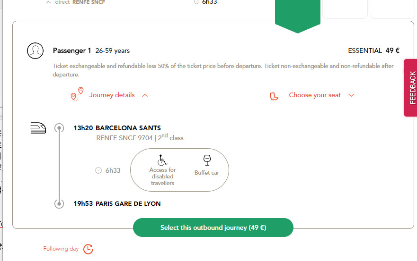Select this outbound journey for 49 €
This screenshot has width=417, height=261.
pos(213,227)
